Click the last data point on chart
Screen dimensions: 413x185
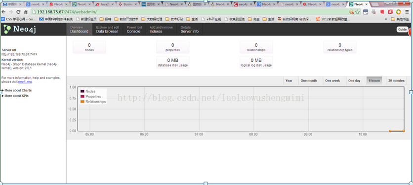click(404, 131)
